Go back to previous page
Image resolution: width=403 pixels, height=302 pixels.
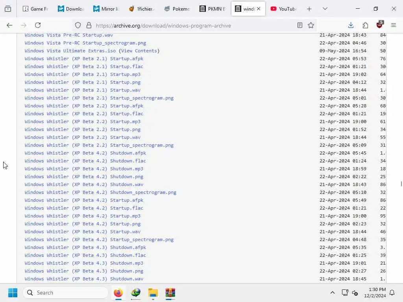click(x=9, y=25)
